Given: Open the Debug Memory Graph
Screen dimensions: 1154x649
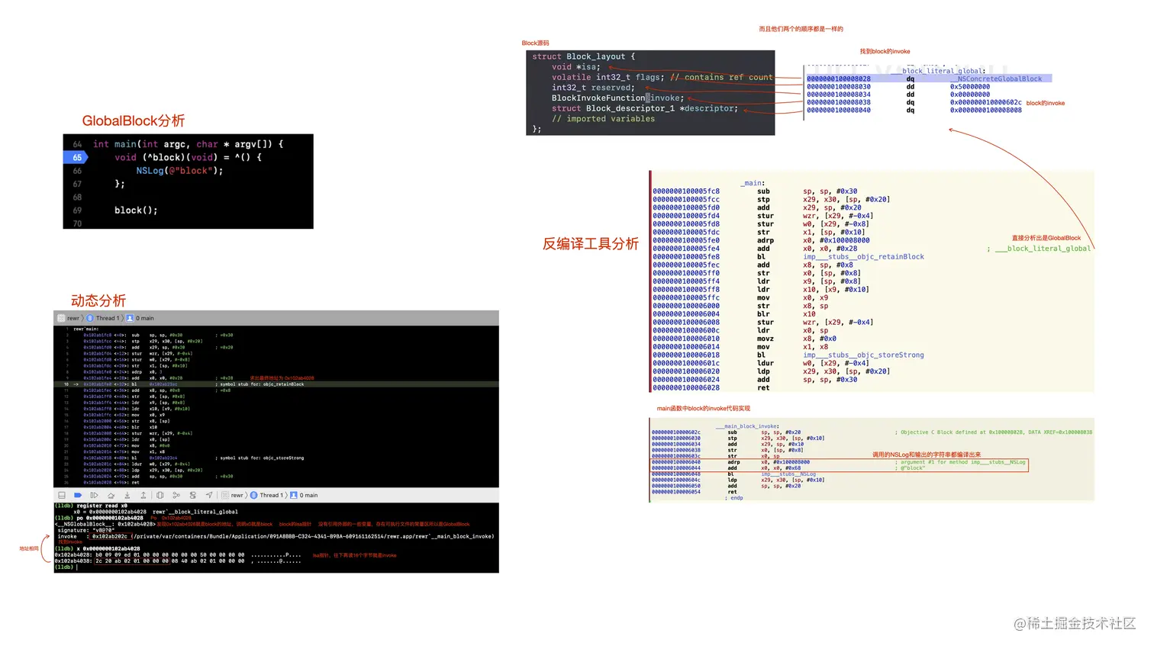Looking at the screenshot, I should tap(176, 495).
